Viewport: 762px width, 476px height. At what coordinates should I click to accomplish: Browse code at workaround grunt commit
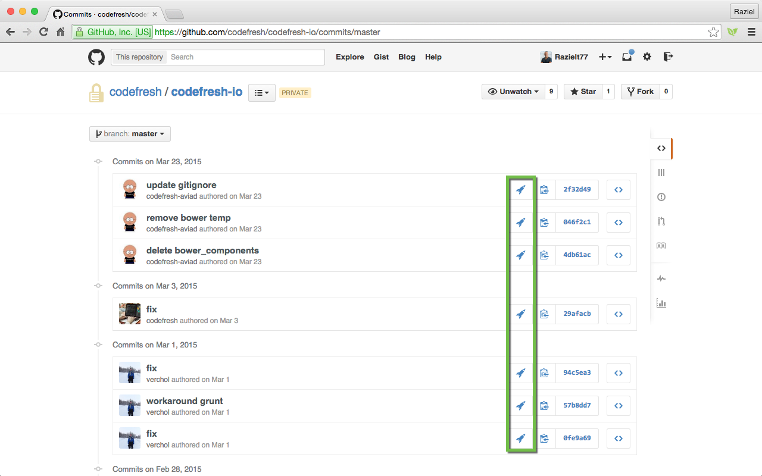(x=619, y=406)
